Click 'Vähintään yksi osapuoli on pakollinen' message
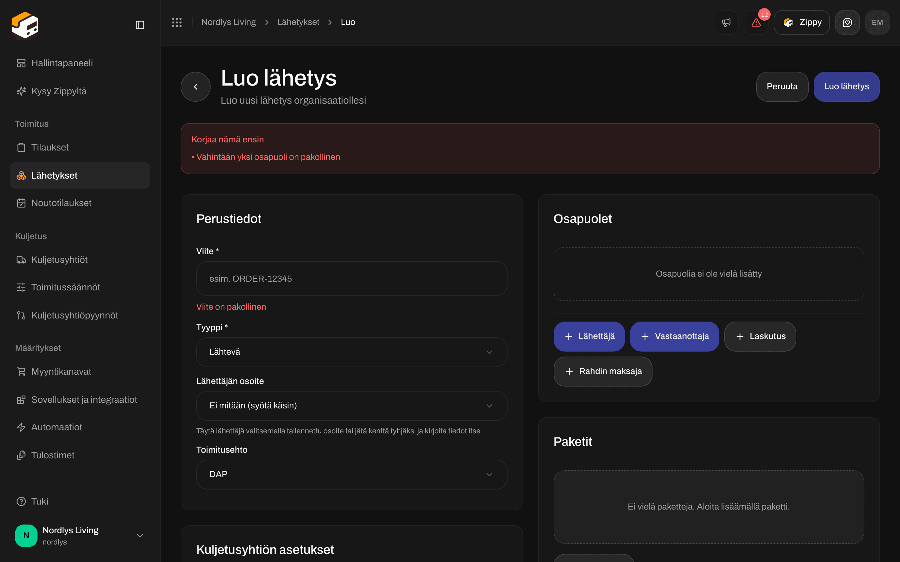The image size is (900, 562). pyautogui.click(x=268, y=157)
